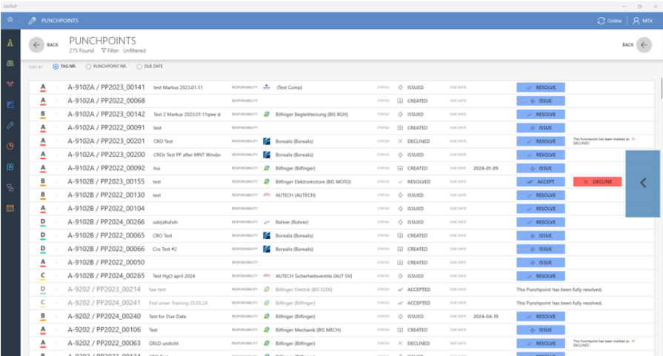The image size is (663, 356).
Task: Choose the Due Date sort option
Action: tap(138, 67)
